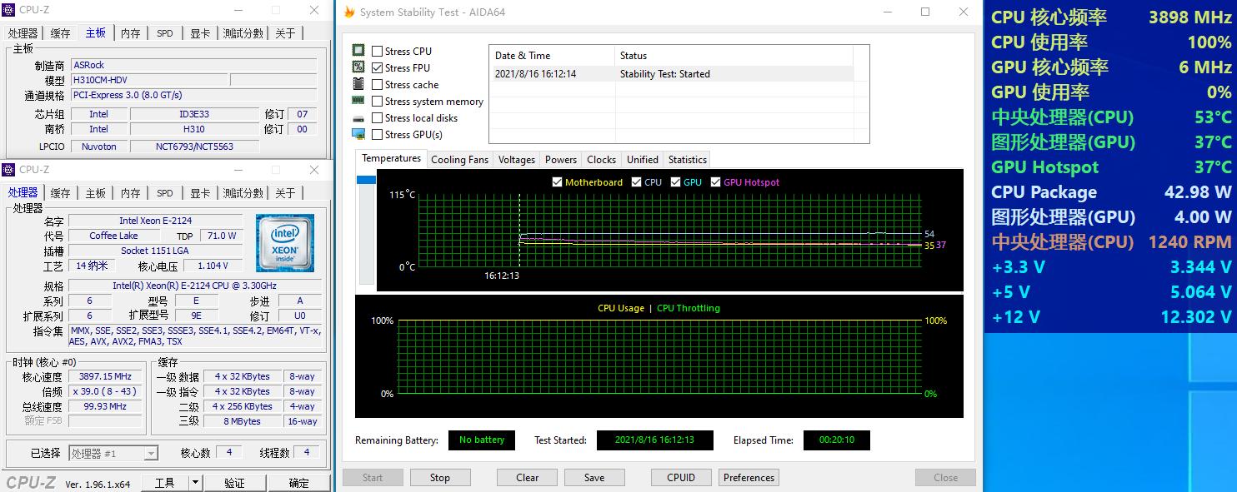Click the cache stress chip icon
Screen dimensions: 1237x492
point(358,84)
